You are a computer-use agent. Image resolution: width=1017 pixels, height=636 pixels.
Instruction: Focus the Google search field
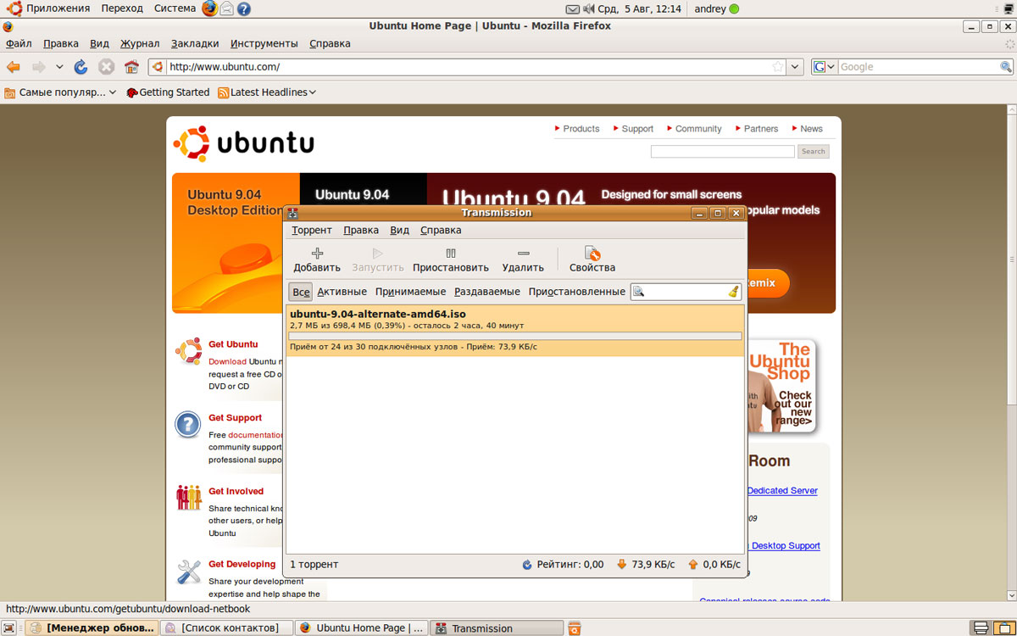tap(919, 67)
